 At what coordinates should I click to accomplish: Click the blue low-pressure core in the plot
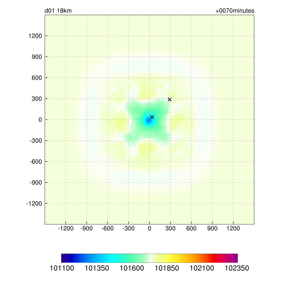(149, 121)
